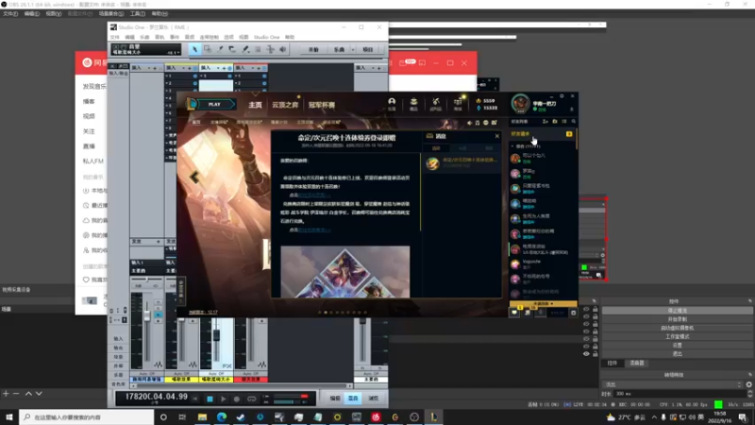Select the Range tool in Studio One
This screenshot has width=755, height=425.
(x=207, y=49)
